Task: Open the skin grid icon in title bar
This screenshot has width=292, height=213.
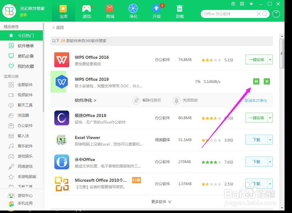Action: (x=233, y=4)
